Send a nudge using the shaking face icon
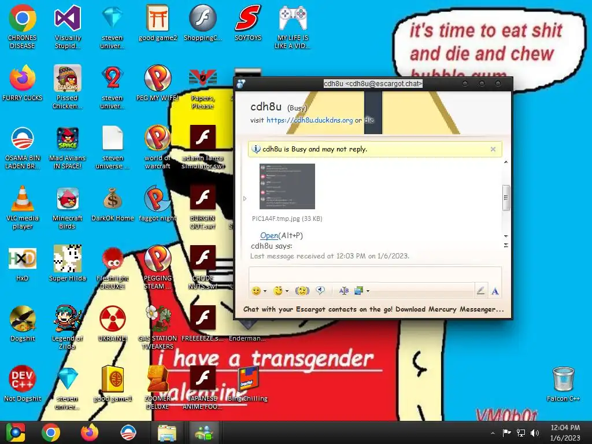592x444 pixels. [302, 291]
